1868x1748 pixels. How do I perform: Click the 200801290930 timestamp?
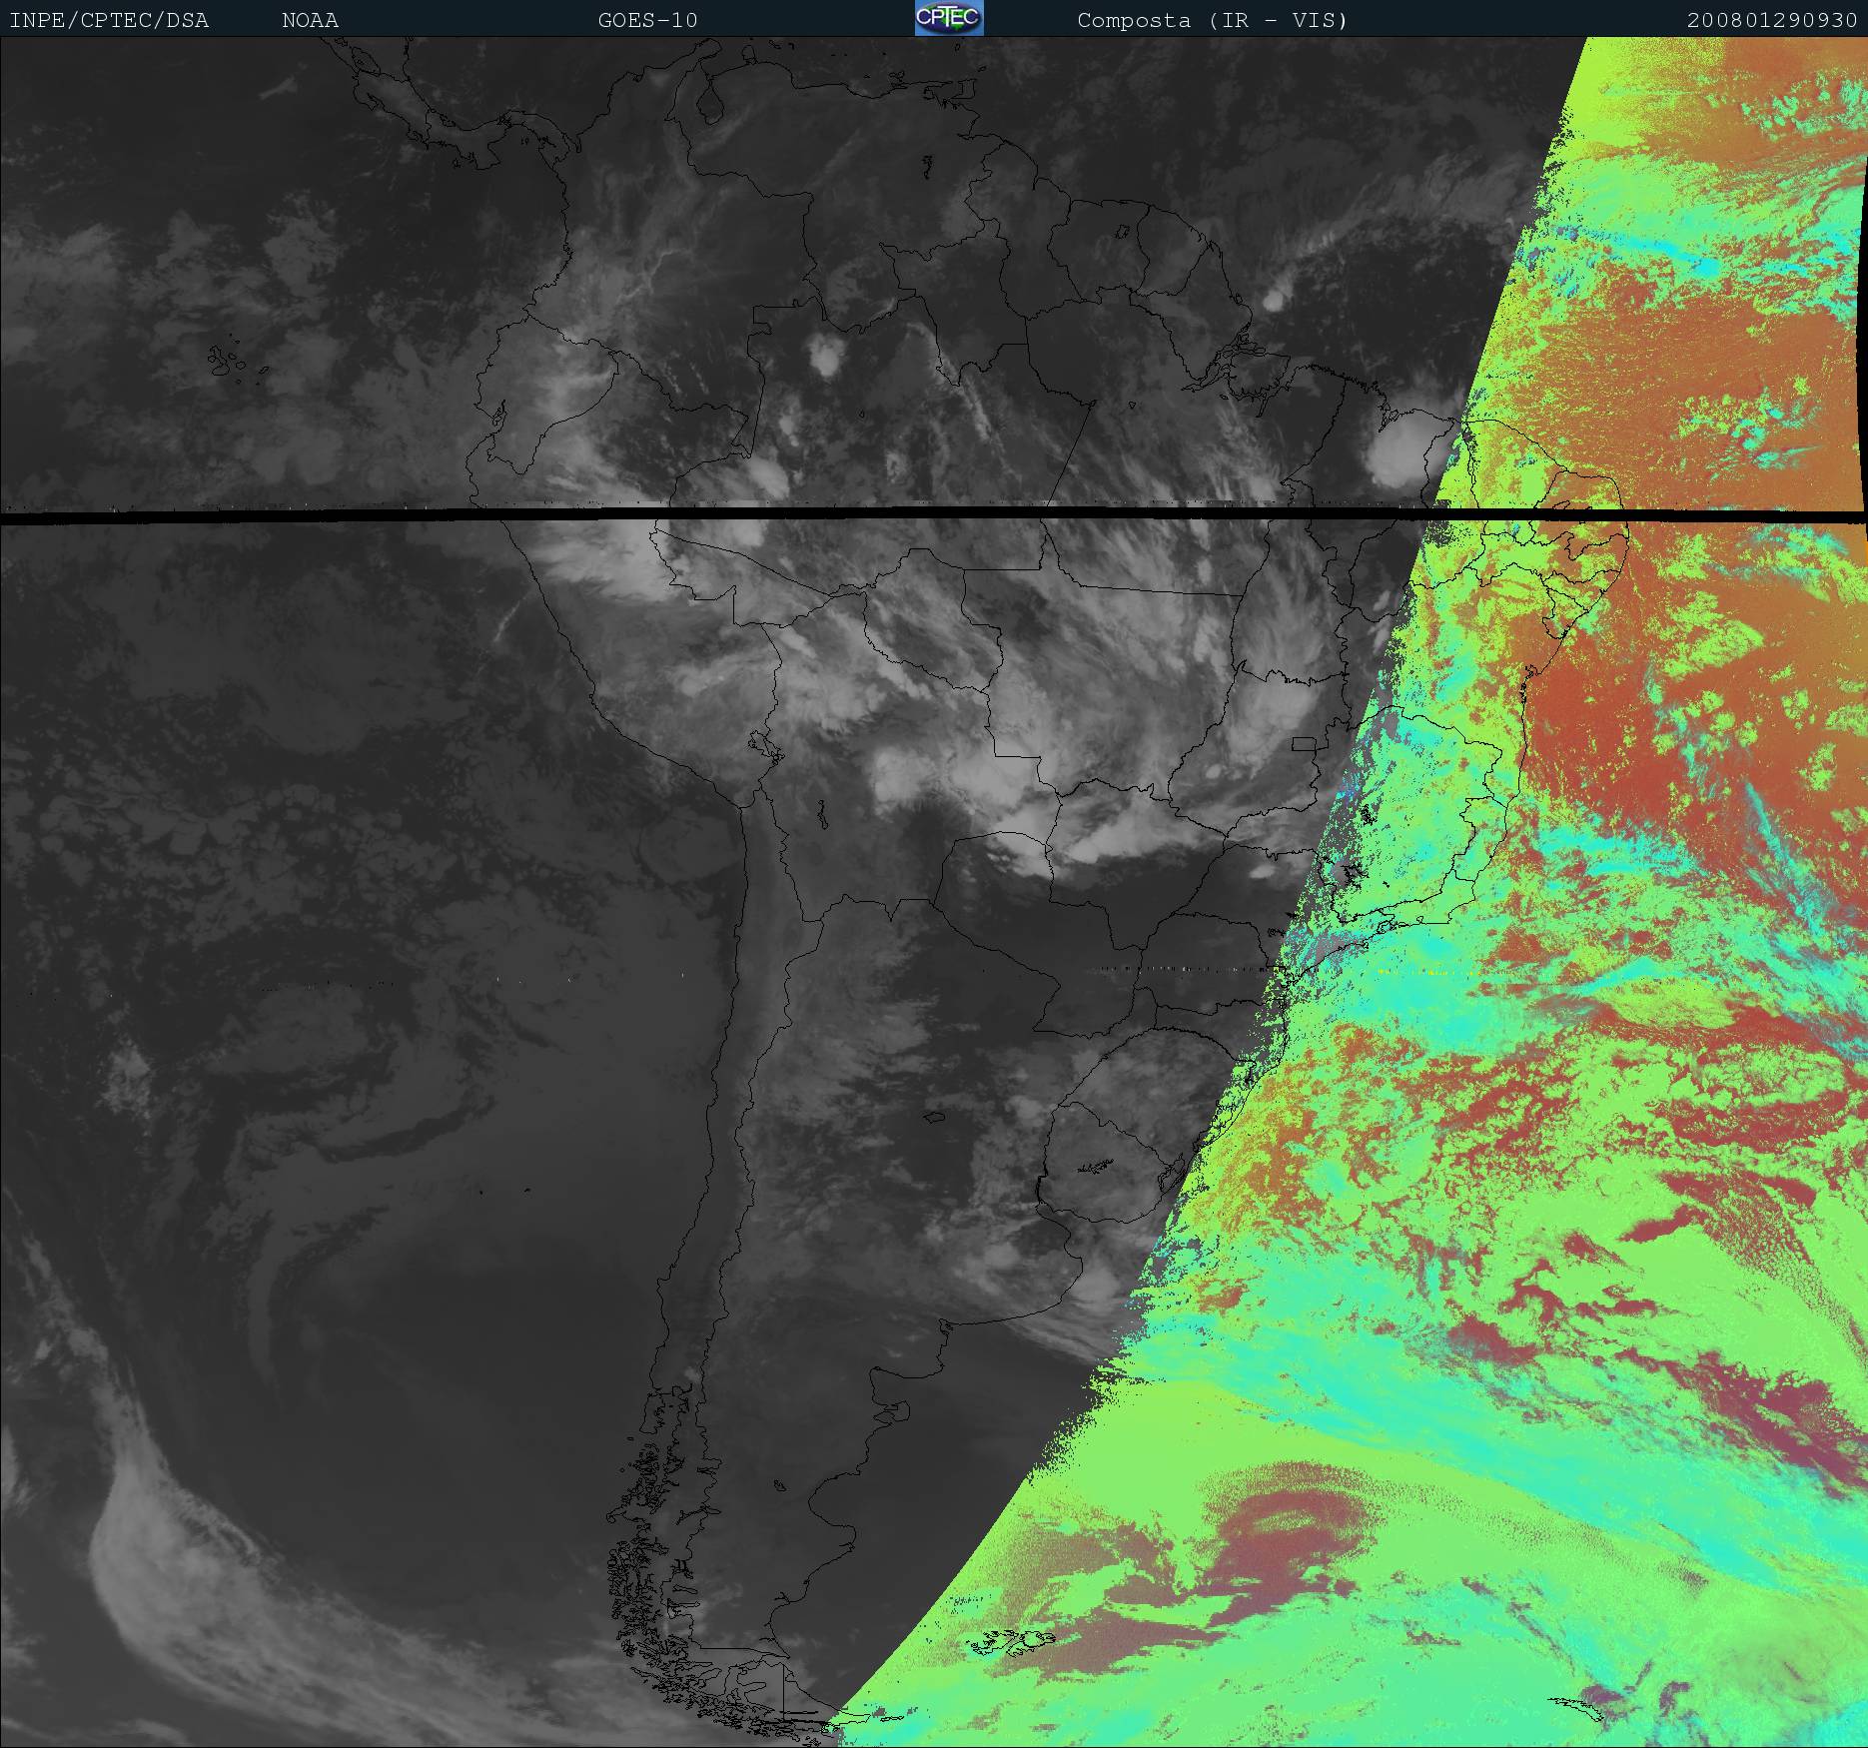click(1771, 20)
